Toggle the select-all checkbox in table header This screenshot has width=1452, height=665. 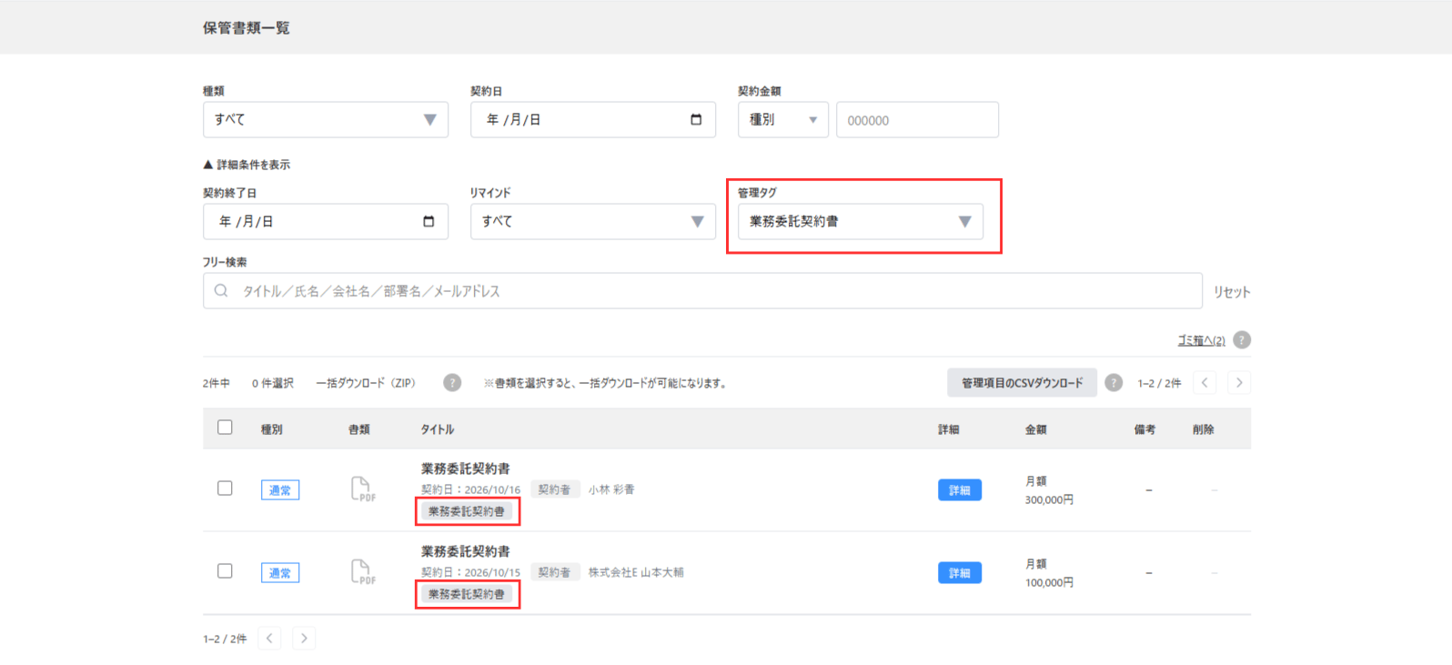coord(225,428)
